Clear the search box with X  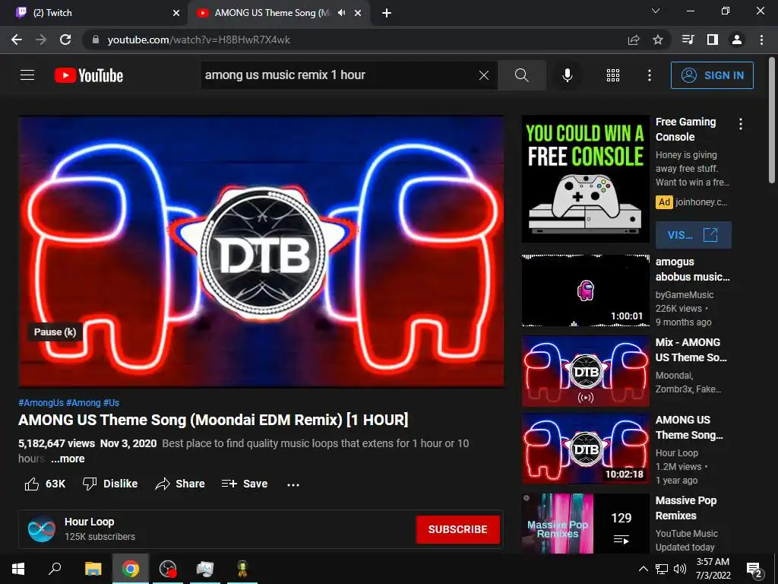pyautogui.click(x=484, y=75)
